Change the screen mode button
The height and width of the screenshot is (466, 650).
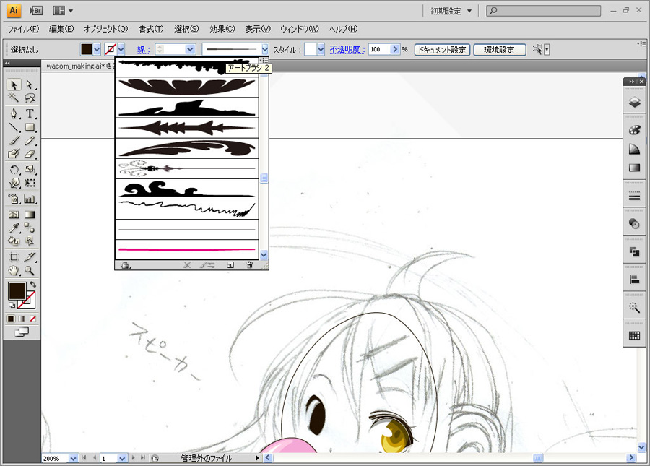(22, 332)
